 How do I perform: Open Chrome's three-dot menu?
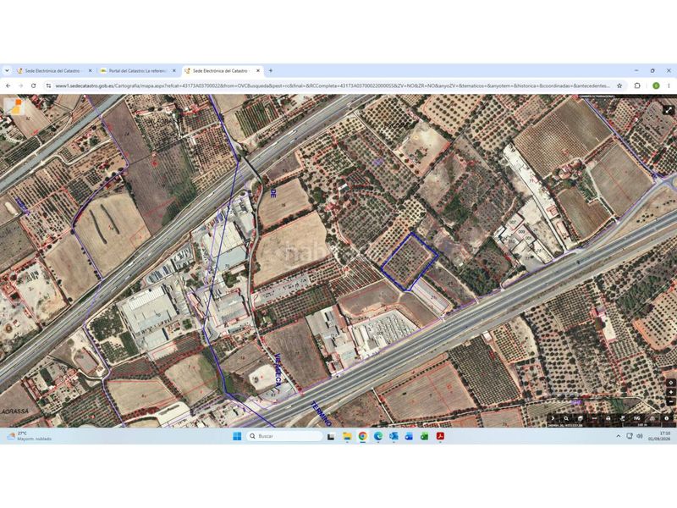(669, 86)
